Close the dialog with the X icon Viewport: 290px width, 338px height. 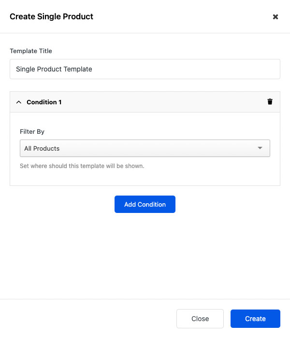[x=275, y=17]
